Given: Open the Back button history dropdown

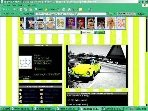Looking at the screenshot, I should 11,9.
